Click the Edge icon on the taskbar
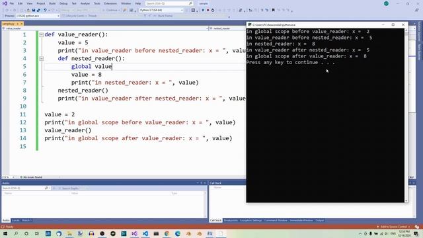Viewport: 423px width, 238px height. [x=178, y=233]
